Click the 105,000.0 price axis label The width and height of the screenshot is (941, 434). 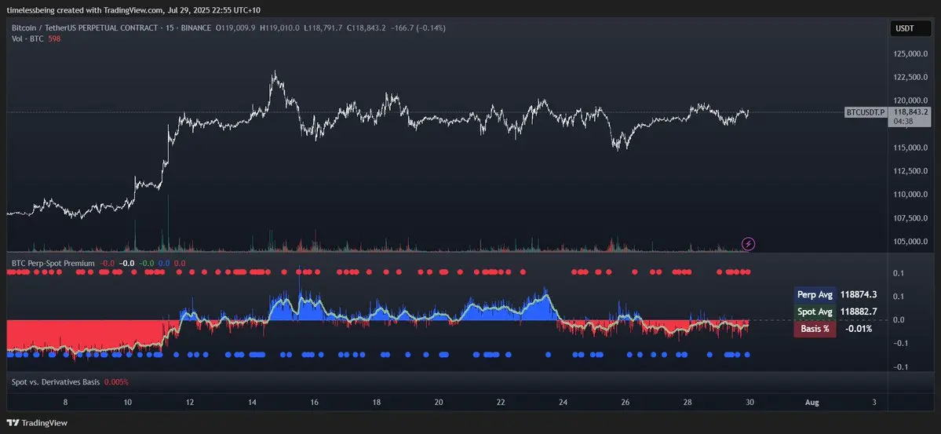[x=912, y=241]
